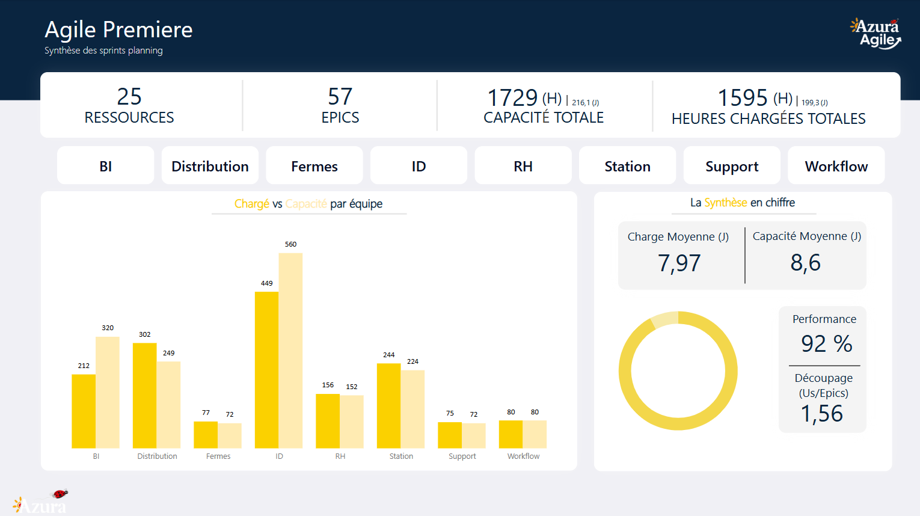The width and height of the screenshot is (920, 516).
Task: Select the RH team button
Action: (523, 166)
